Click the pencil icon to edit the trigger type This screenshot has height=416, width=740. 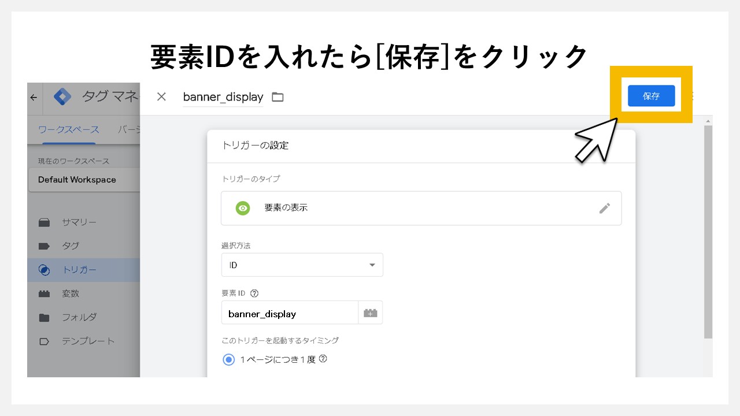pos(605,208)
